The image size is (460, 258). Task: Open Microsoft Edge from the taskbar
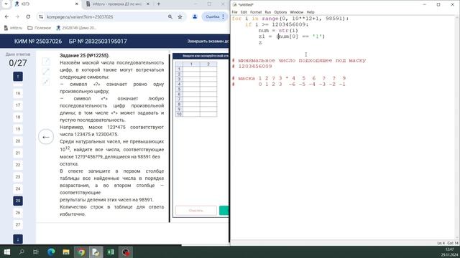[x=51, y=252]
